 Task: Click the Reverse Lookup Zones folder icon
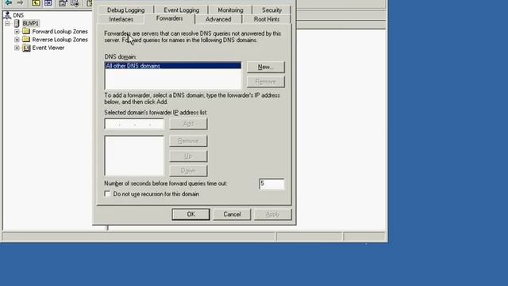[26, 40]
